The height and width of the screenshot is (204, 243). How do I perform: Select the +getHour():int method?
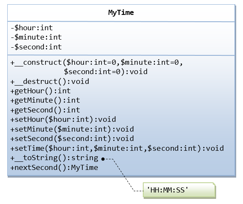(40, 91)
